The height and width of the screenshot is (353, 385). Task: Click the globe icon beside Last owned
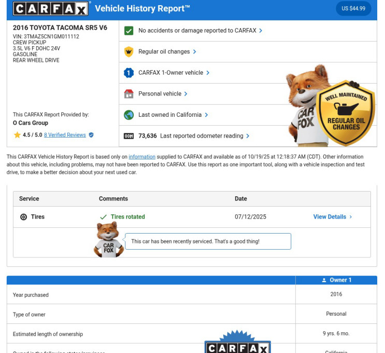pos(129,115)
